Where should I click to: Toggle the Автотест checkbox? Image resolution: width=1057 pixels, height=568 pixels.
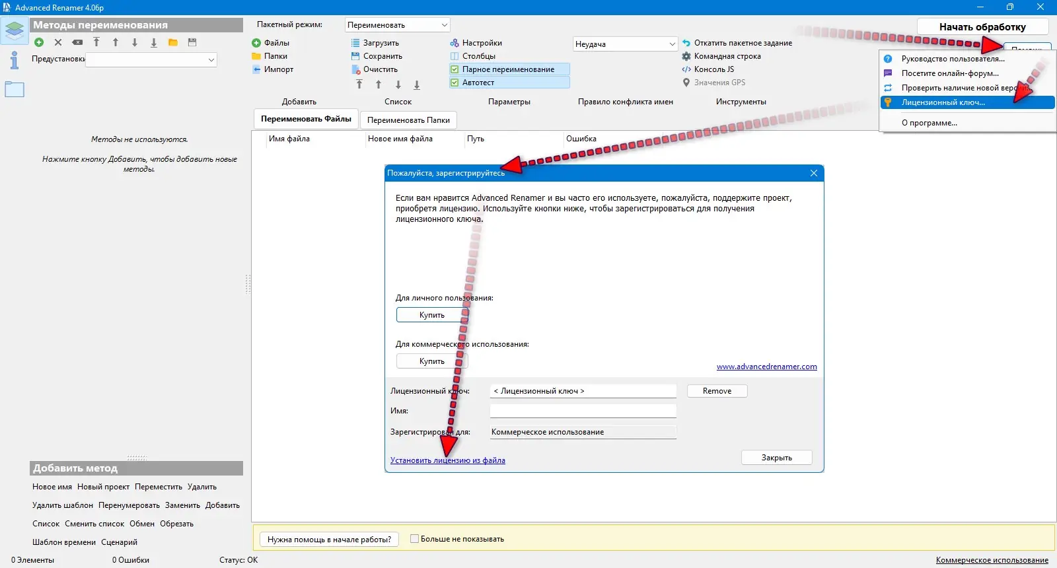[x=509, y=83]
